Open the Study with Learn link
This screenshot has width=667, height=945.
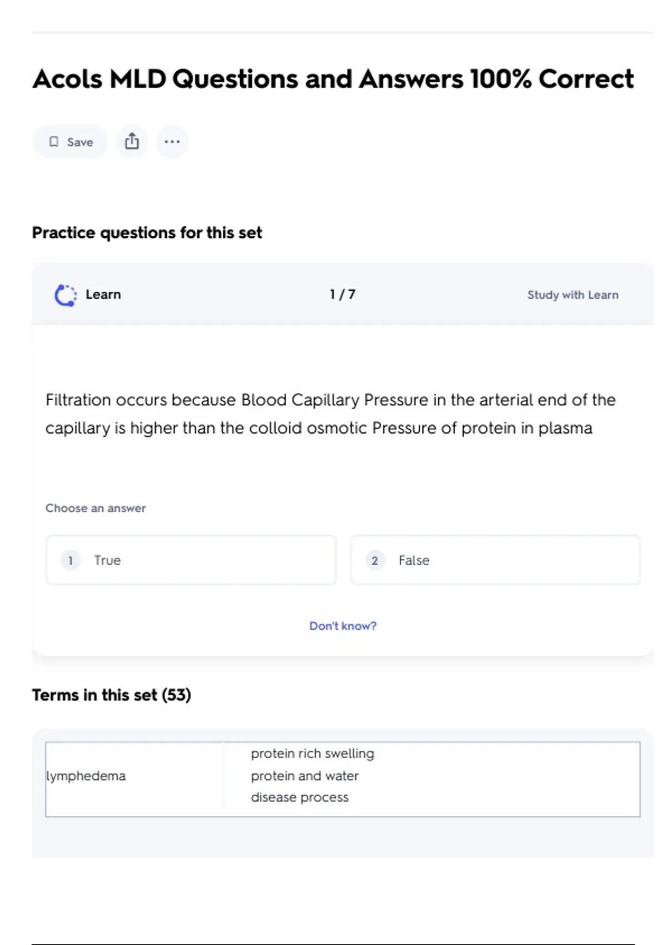[x=573, y=295]
